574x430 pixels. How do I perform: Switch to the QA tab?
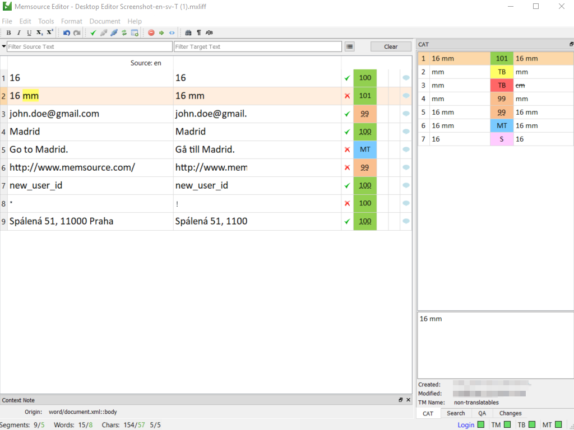482,413
